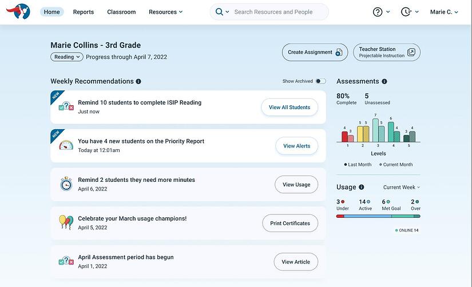Click the green ONLINE 14 status dot

point(396,230)
